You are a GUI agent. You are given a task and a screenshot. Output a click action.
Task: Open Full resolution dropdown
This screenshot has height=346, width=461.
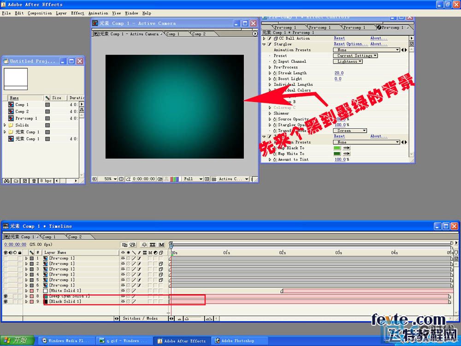coord(193,179)
